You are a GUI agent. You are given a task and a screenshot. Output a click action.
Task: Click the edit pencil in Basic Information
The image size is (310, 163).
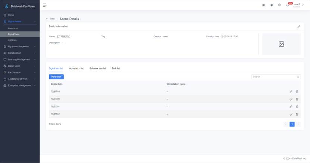299,26
